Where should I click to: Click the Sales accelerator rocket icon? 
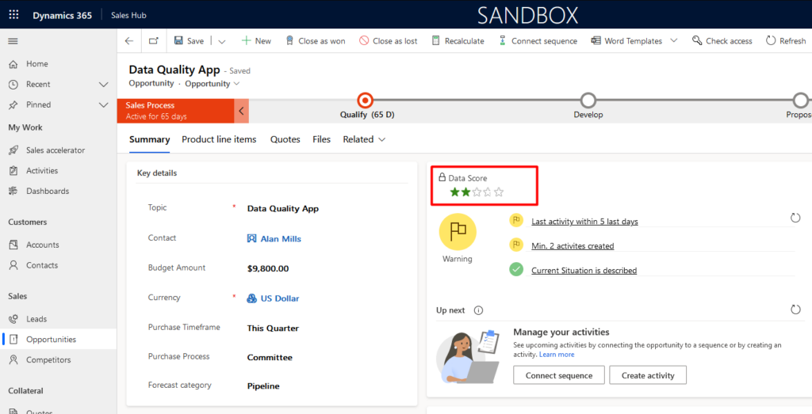14,150
